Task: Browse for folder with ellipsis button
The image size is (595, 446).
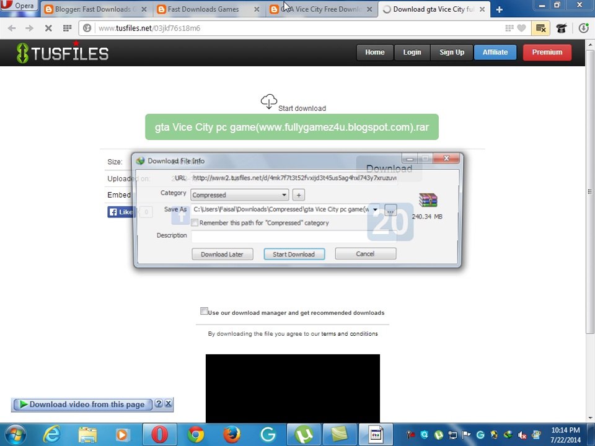Action: (x=390, y=210)
